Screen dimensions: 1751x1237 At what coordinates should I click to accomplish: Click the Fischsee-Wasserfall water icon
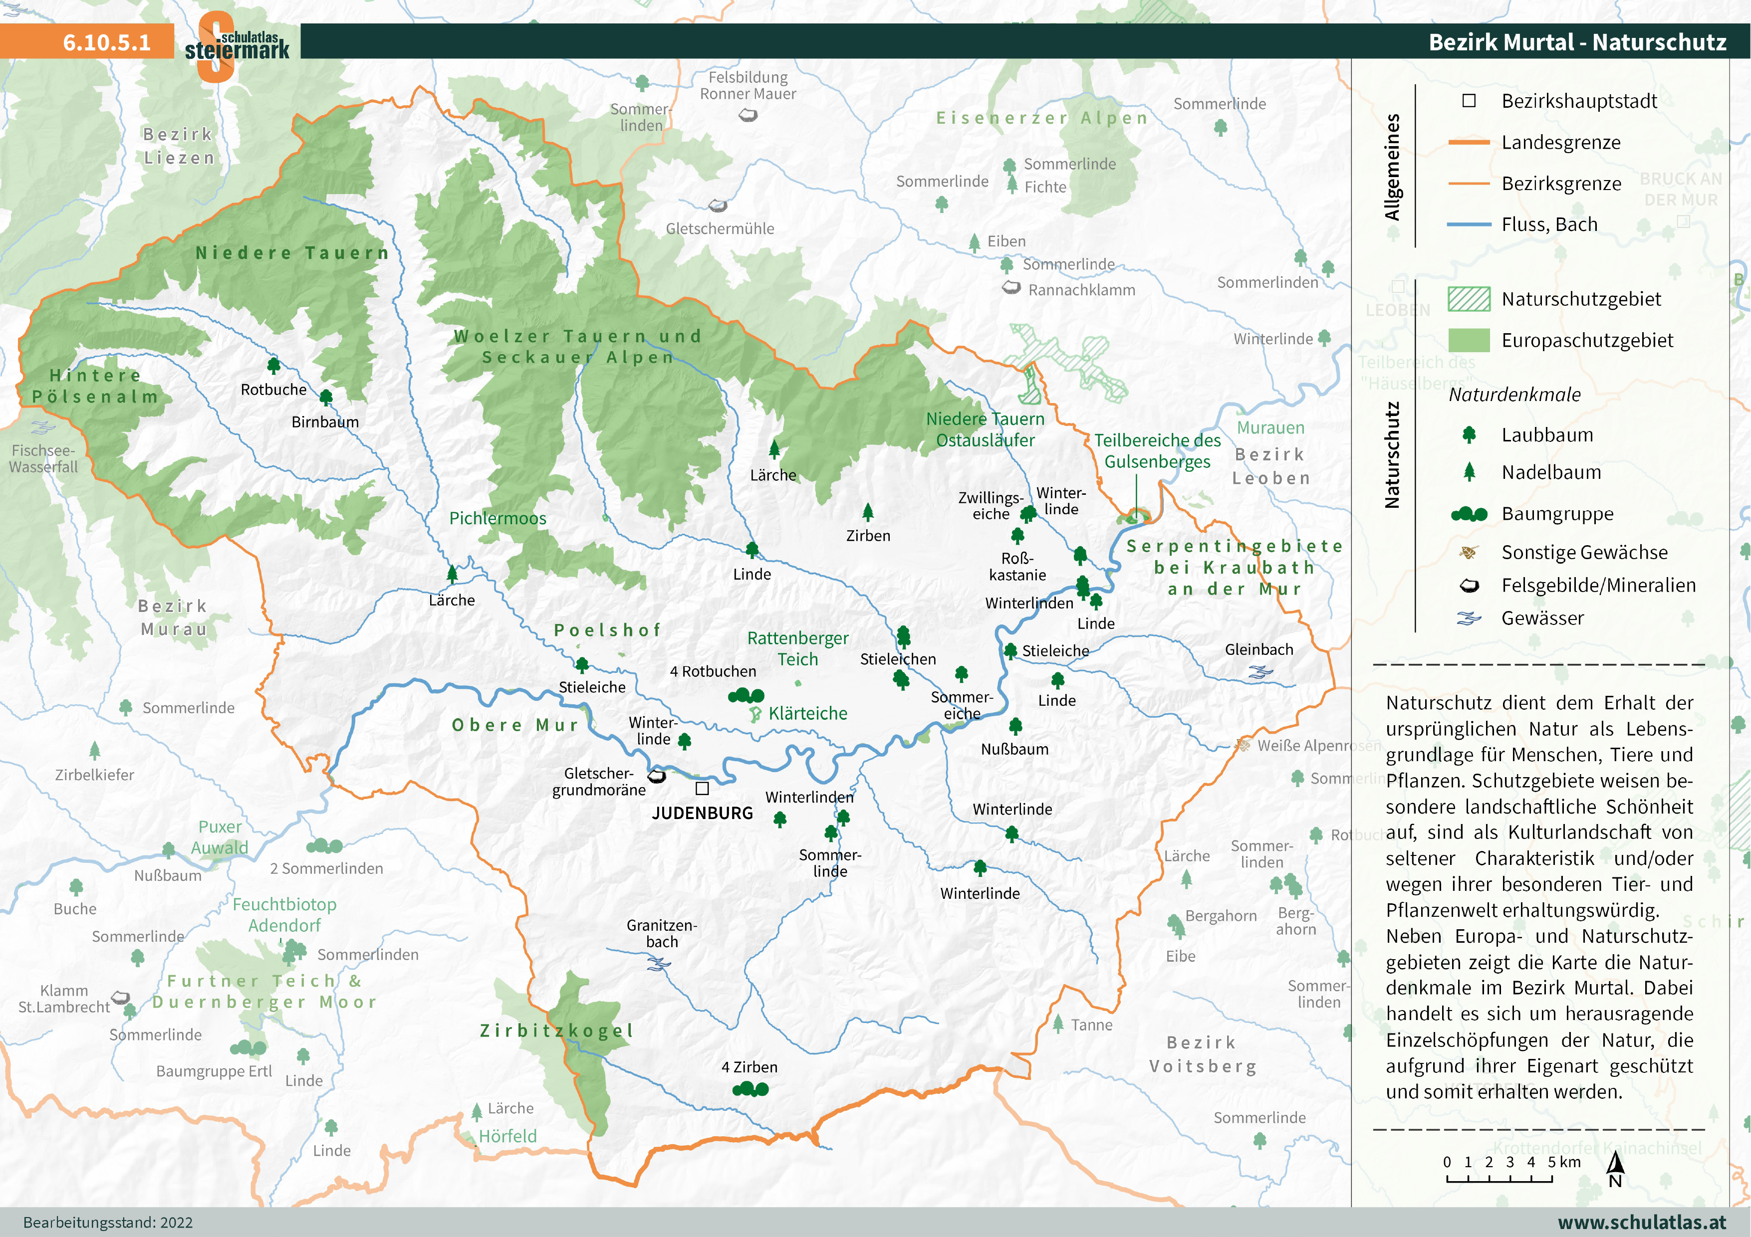43,427
